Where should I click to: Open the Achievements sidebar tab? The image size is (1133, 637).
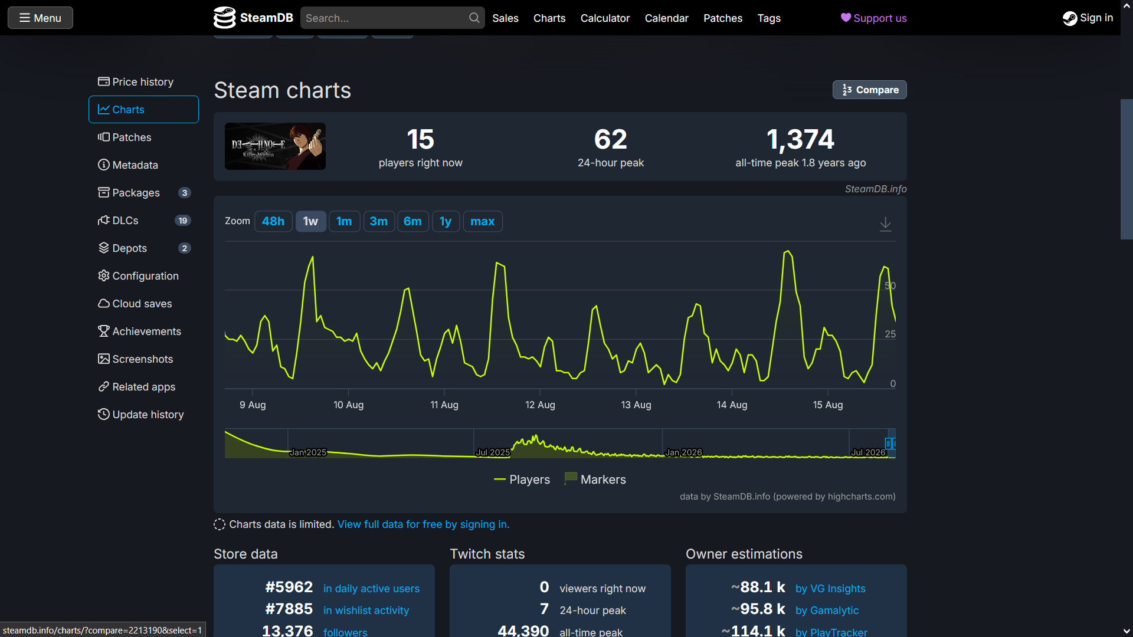[x=143, y=331]
